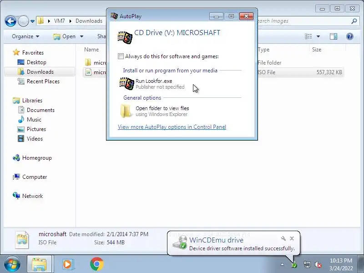This screenshot has width=364, height=273.
Task: Sort files by Type column header
Action: tap(264, 50)
